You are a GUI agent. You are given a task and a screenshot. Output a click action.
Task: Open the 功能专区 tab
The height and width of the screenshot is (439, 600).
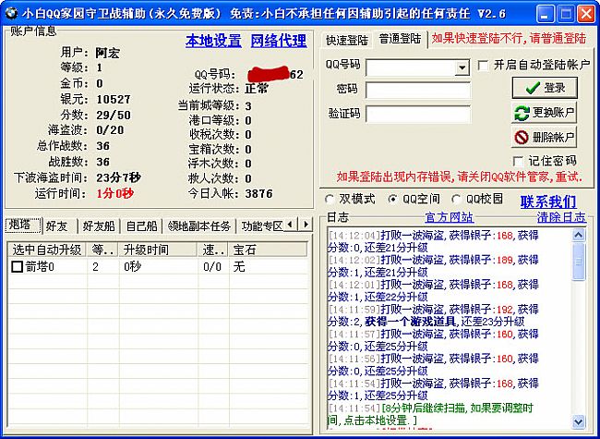tap(262, 226)
